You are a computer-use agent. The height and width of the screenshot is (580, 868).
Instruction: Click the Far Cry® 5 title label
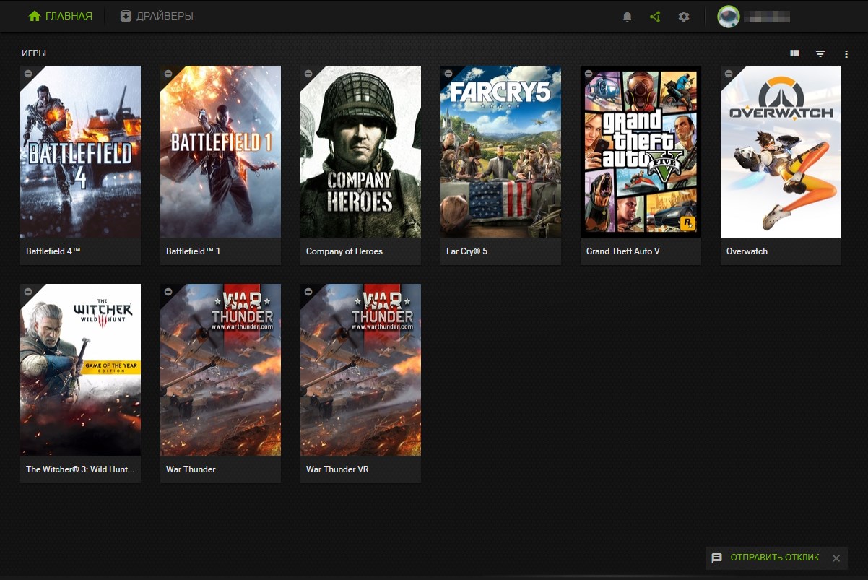(x=466, y=251)
